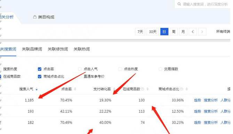This screenshot has width=233, height=134.
Task: Uncheck the 商城点击占比 checkbox
Action: (40, 77)
